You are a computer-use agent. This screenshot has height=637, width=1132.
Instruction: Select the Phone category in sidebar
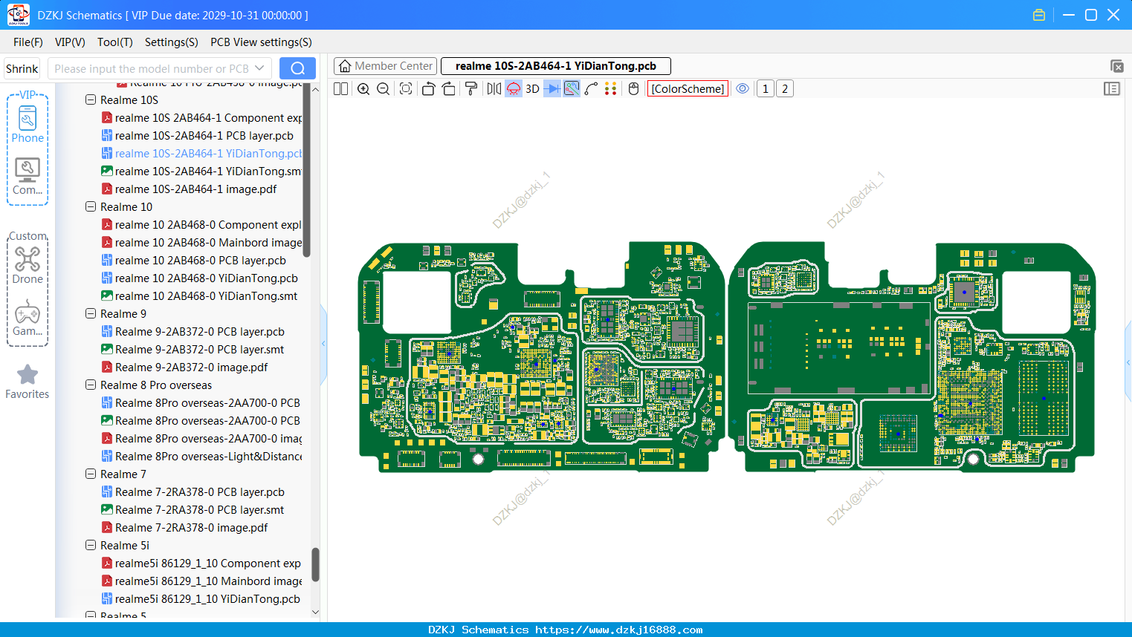click(28, 124)
